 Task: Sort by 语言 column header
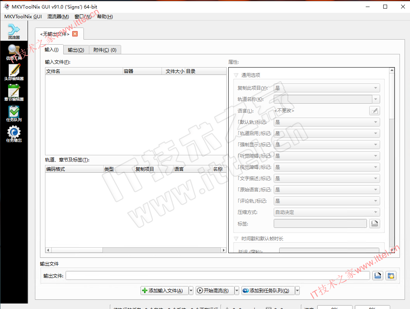(x=193, y=169)
